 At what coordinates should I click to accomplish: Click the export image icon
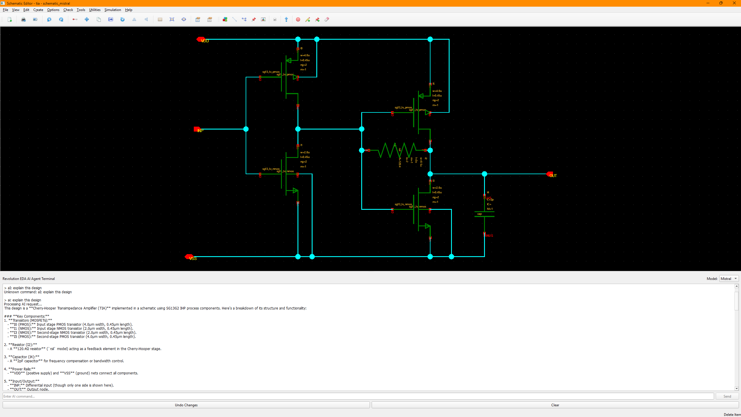click(35, 19)
